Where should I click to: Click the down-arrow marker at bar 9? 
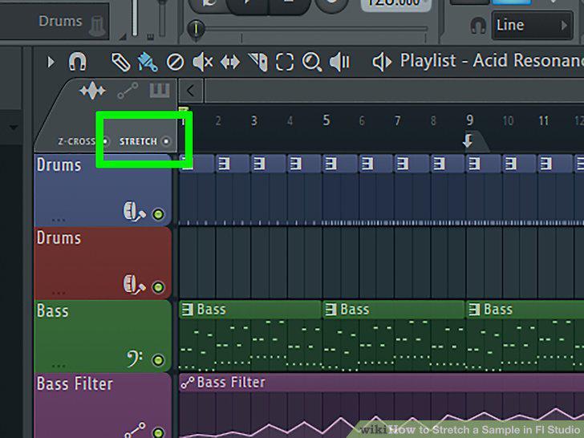coord(468,141)
